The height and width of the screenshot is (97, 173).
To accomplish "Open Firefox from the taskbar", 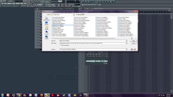I will pyautogui.click(x=41, y=95).
